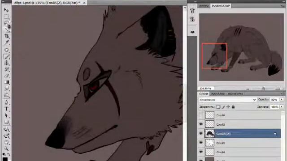Switch to the НАВИГАТОР tab
This screenshot has height=161, width=287.
tap(221, 6)
